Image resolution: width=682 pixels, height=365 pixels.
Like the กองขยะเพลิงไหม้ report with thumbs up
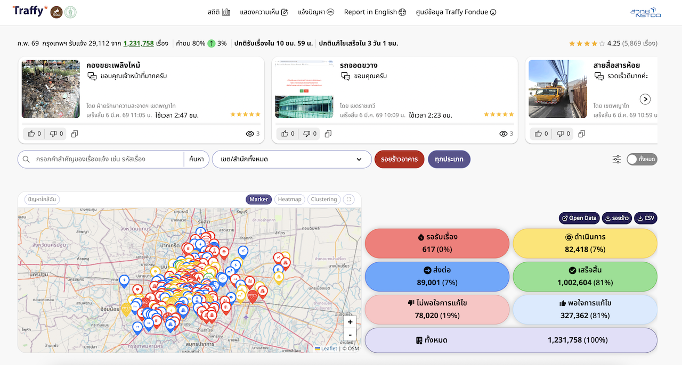(x=34, y=134)
